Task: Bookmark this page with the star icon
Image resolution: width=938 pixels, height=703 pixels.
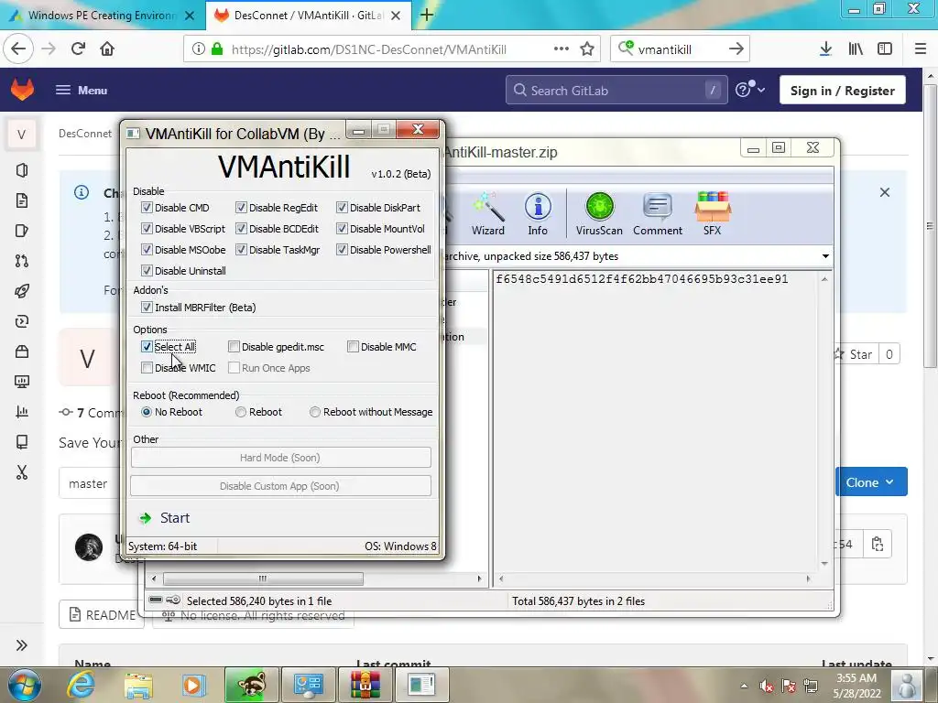Action: pos(587,49)
